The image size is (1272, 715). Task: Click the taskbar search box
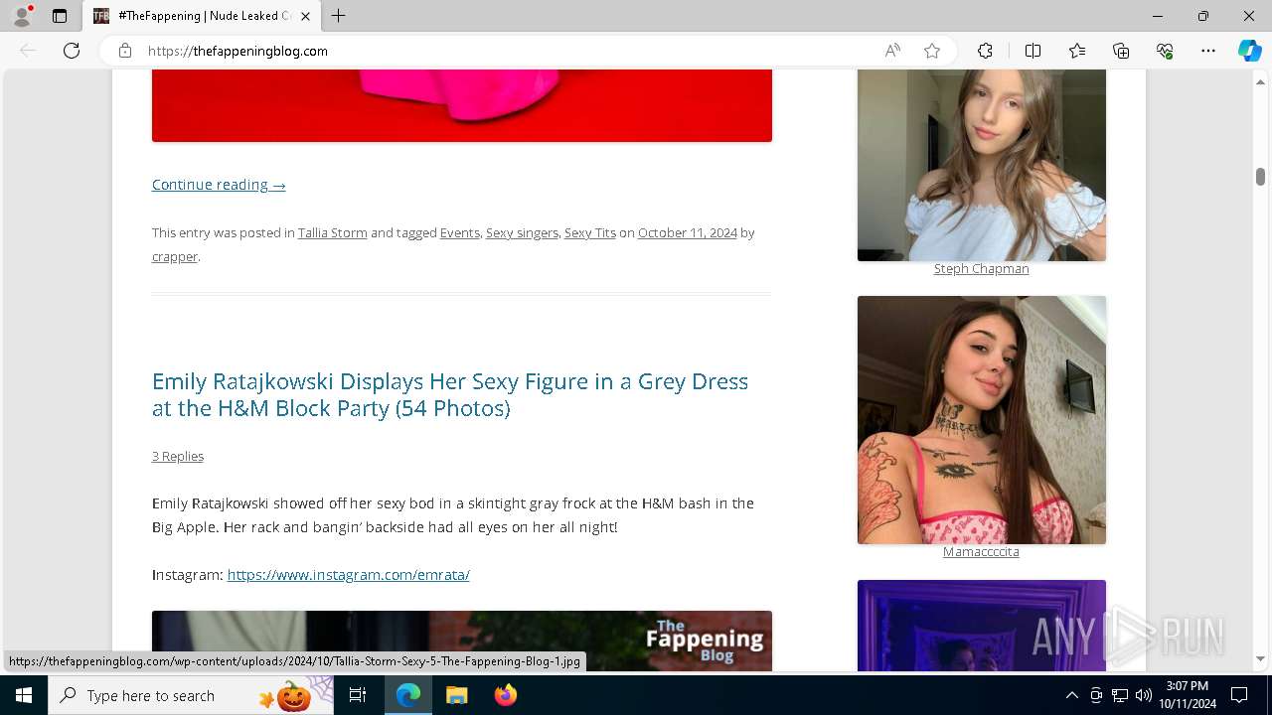193,695
